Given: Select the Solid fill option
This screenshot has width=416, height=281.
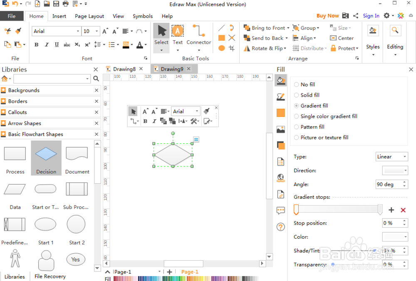Looking at the screenshot, I should 307,95.
